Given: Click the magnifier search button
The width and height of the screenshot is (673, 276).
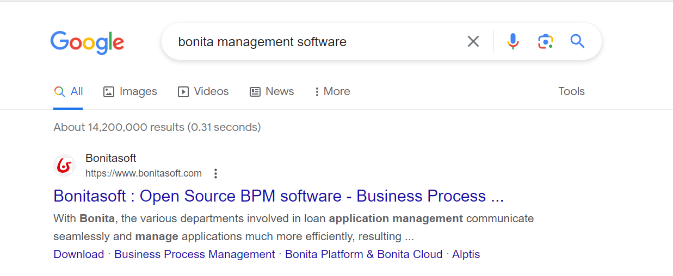Looking at the screenshot, I should tap(577, 41).
